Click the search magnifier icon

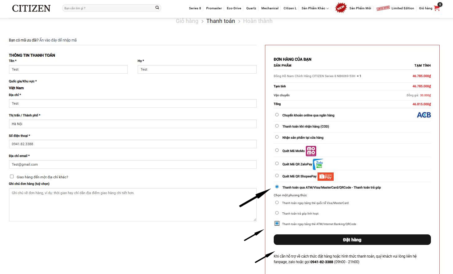(x=157, y=8)
